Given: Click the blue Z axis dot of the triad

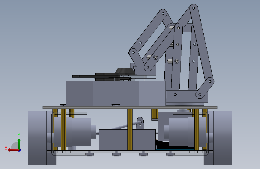Looking at the screenshot, I should pyautogui.click(x=19, y=150).
